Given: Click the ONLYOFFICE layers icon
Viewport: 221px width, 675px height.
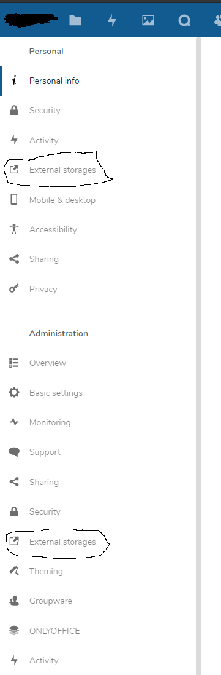Looking at the screenshot, I should [x=14, y=631].
